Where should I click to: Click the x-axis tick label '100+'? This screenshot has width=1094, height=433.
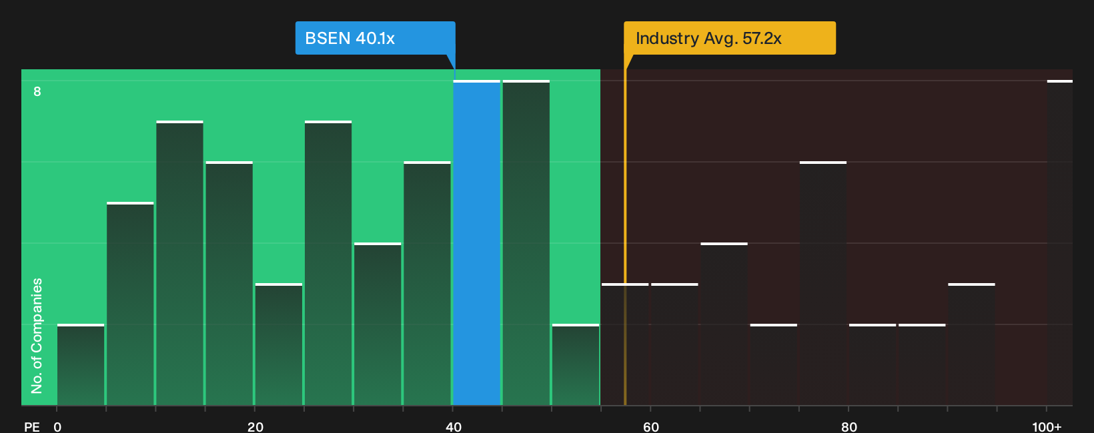[x=1047, y=426]
